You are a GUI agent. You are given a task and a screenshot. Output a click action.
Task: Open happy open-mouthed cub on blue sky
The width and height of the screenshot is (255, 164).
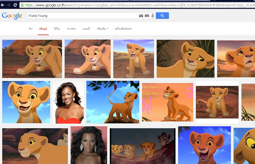[x=205, y=145]
